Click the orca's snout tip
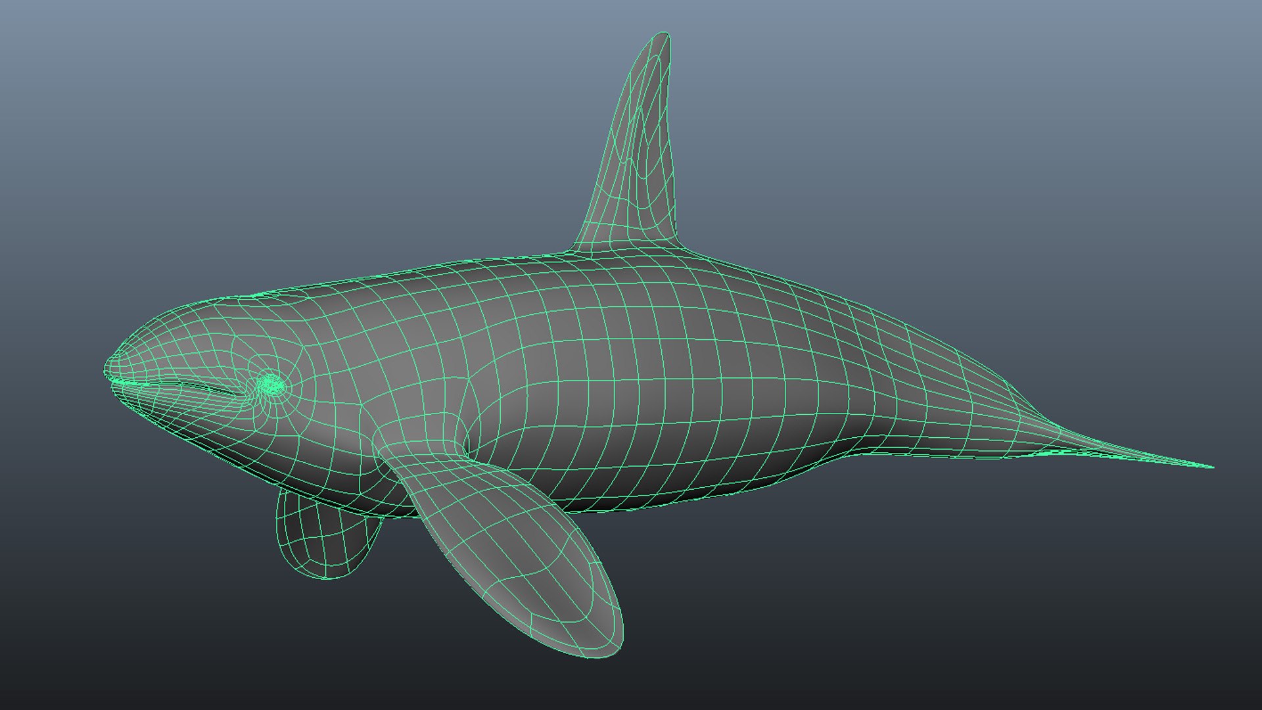Viewport: 1262px width, 710px height. point(112,369)
